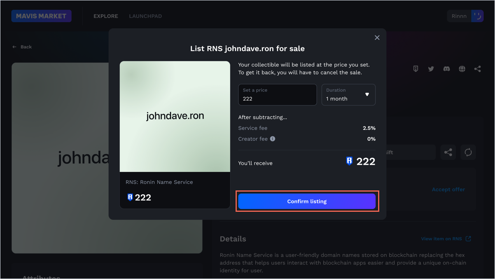The image size is (495, 279).
Task: Open the Discord social link
Action: pyautogui.click(x=446, y=69)
